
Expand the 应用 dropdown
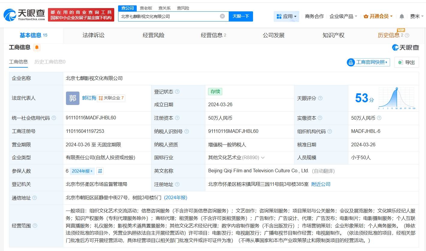286,16
